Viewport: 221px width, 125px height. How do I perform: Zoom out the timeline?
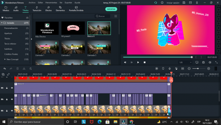pyautogui.click(x=189, y=68)
